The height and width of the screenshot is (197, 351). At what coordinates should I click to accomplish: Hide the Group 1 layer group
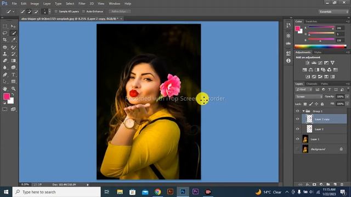(x=297, y=111)
